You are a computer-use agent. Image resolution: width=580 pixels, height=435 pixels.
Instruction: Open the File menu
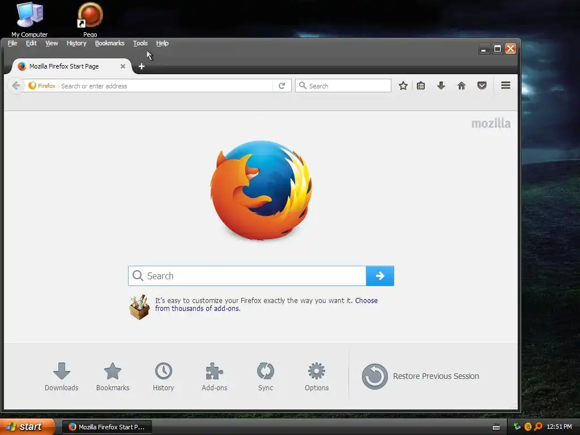pyautogui.click(x=12, y=43)
